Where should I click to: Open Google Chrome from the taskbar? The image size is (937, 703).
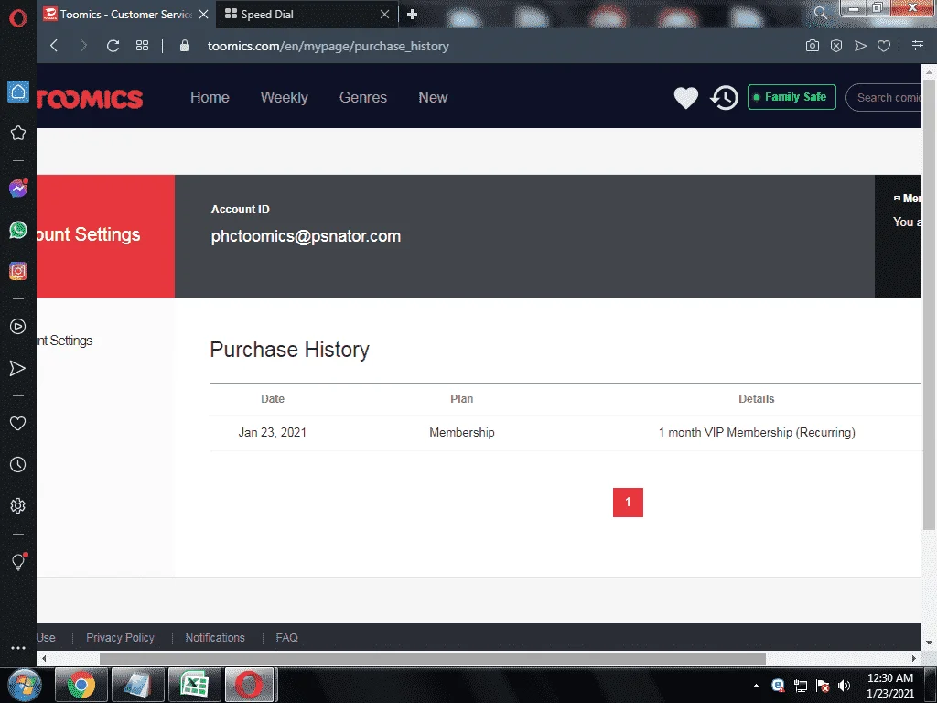[x=81, y=685]
